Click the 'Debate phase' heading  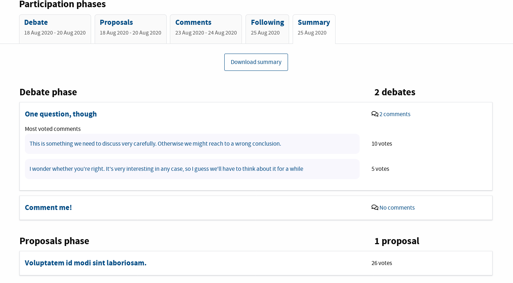(48, 92)
